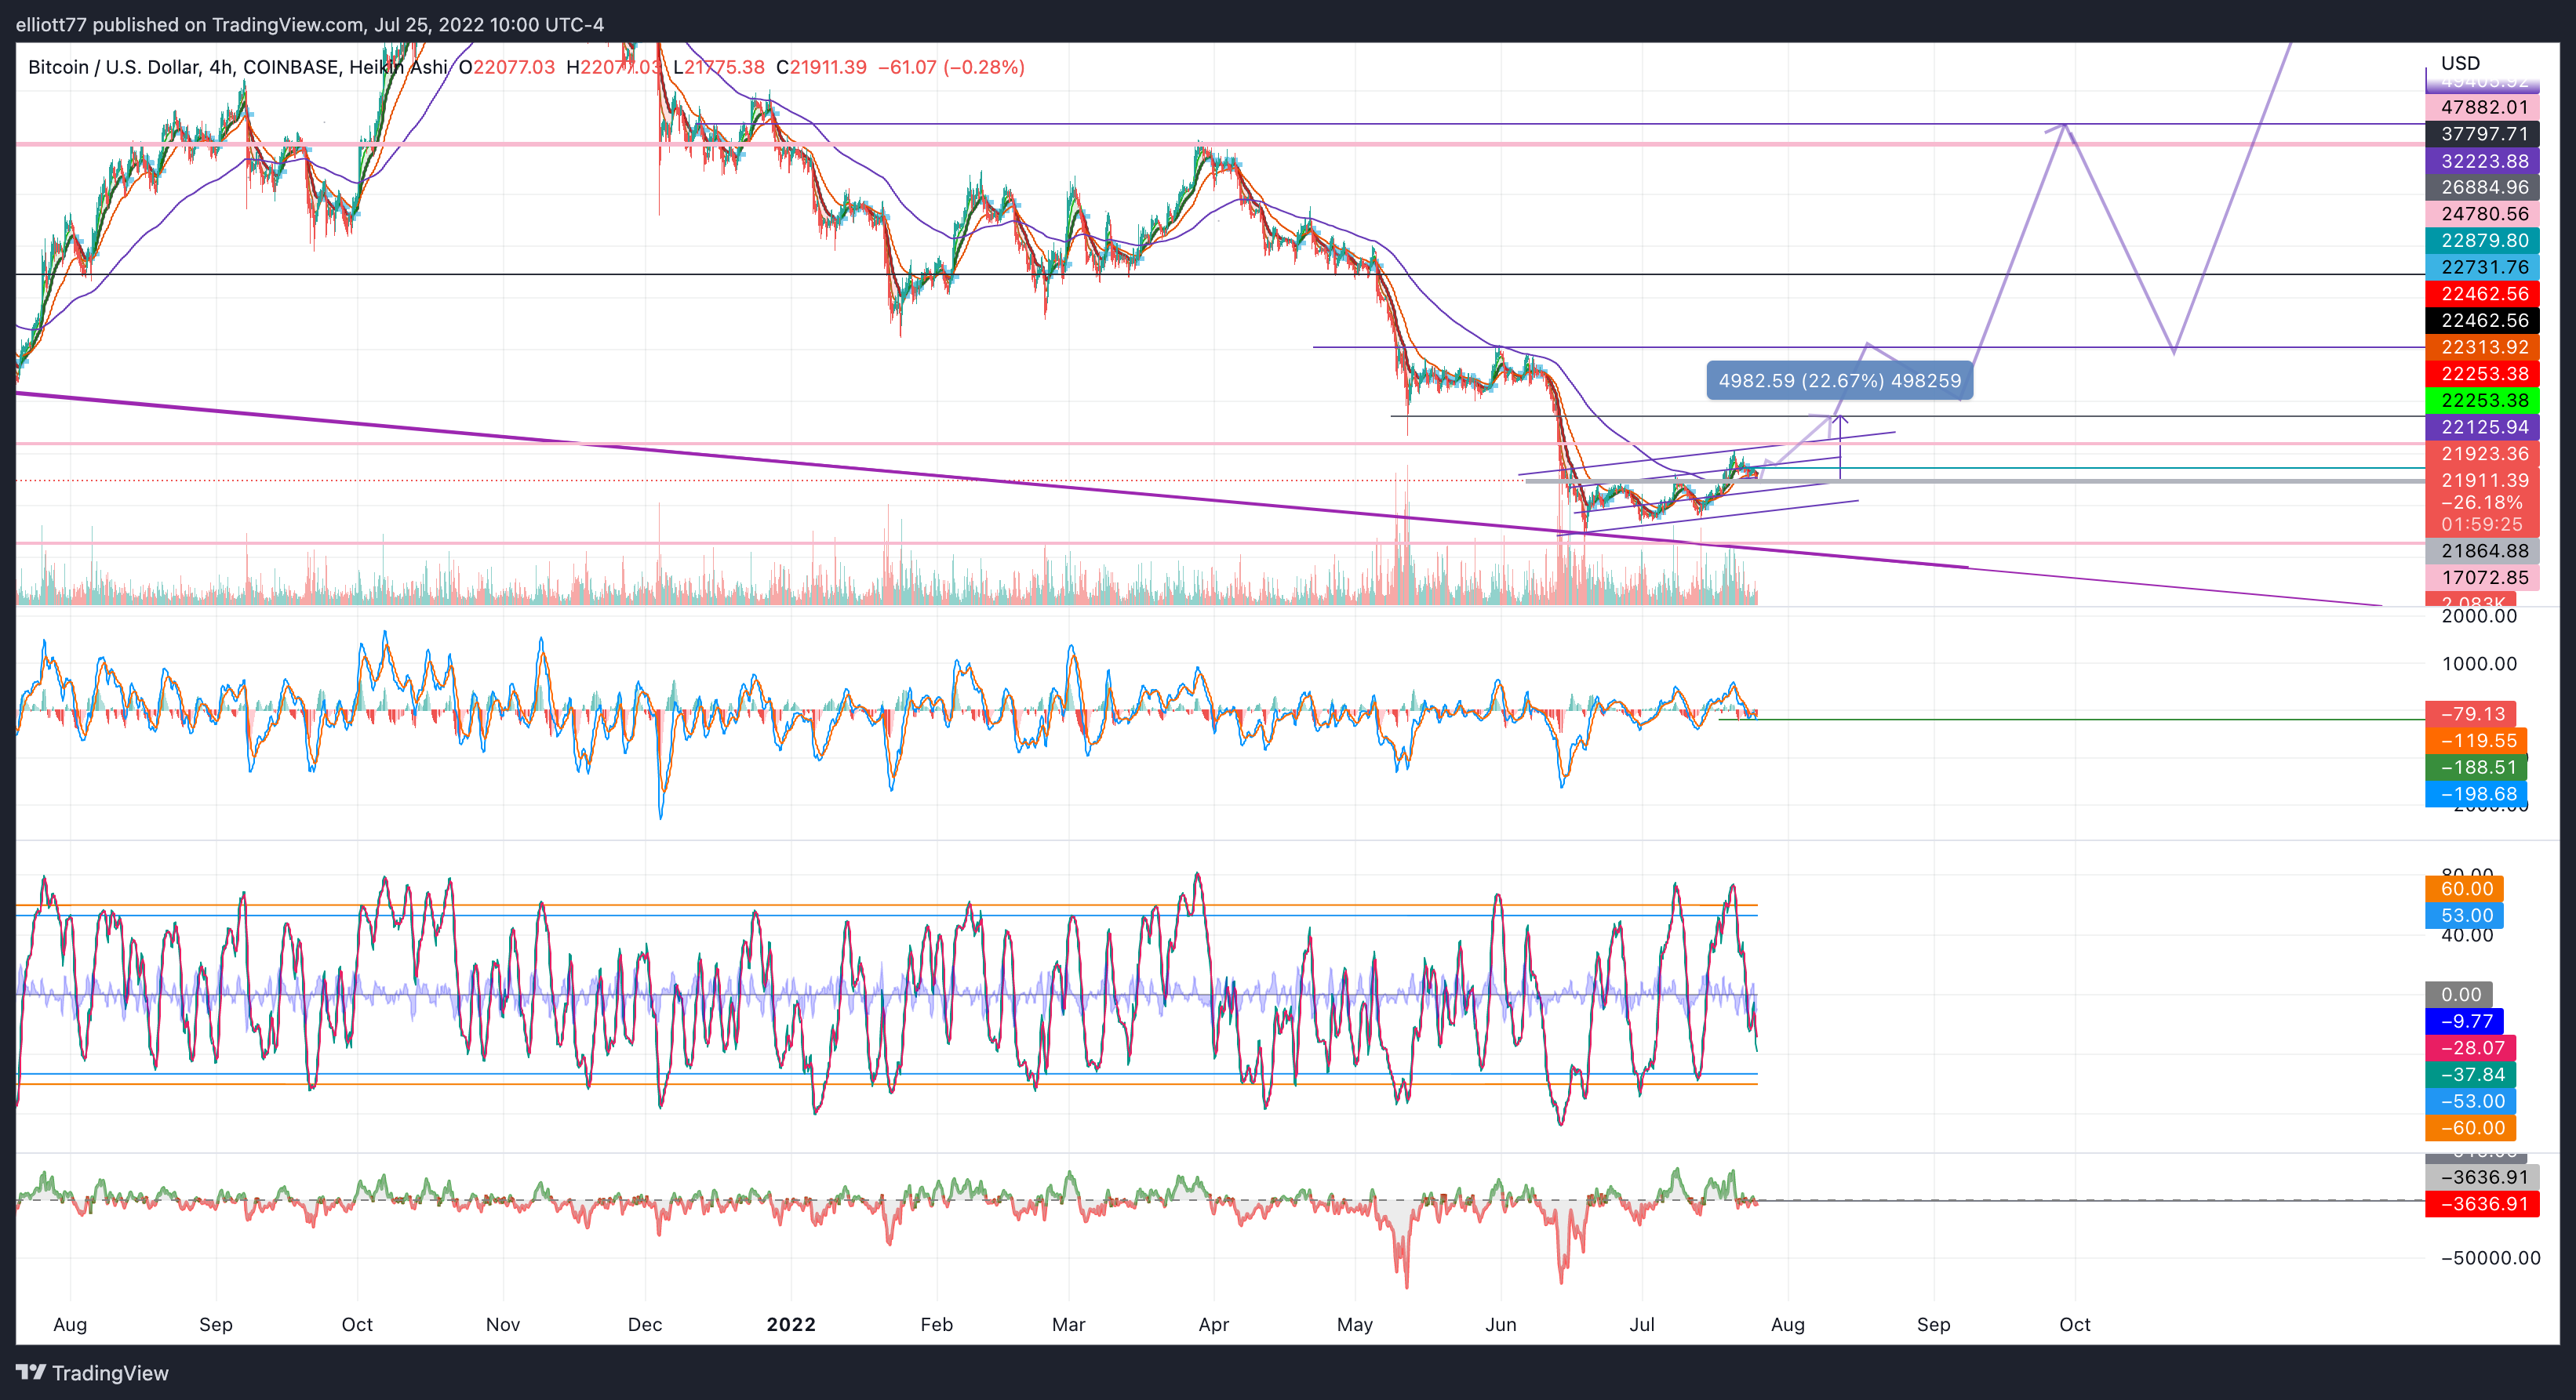Click the orange −60.00 oscillator level label
Viewport: 2576px width, 1400px height.
click(x=2471, y=1128)
